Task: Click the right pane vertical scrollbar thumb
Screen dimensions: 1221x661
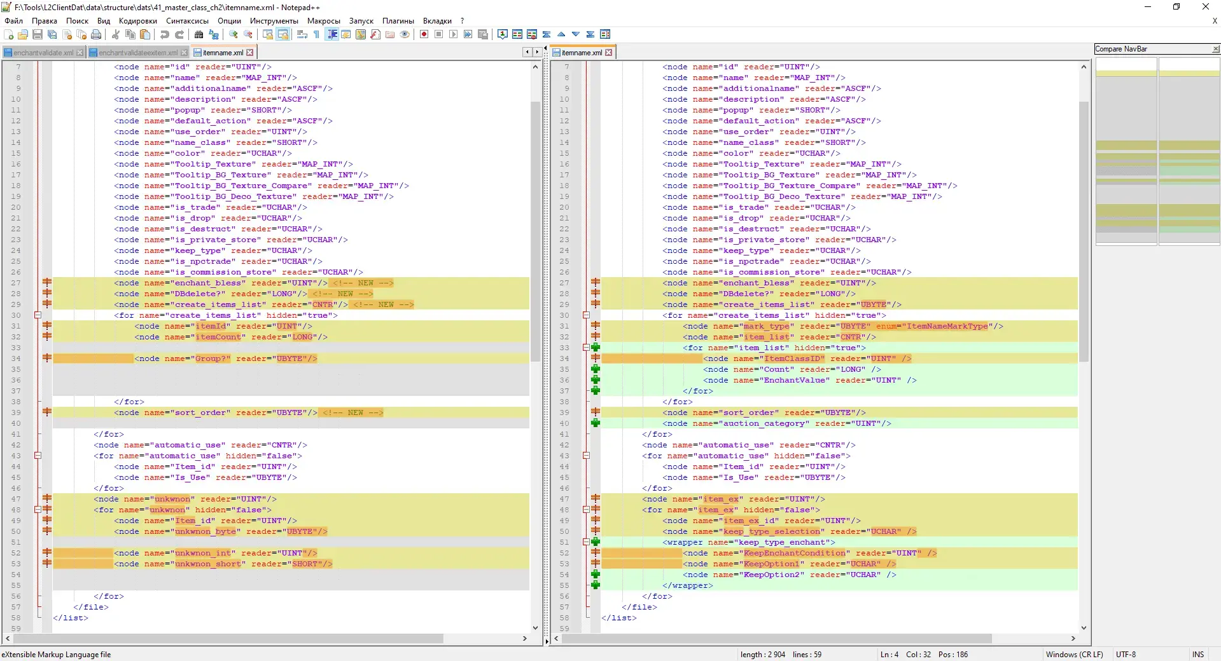Action: pyautogui.click(x=1084, y=231)
